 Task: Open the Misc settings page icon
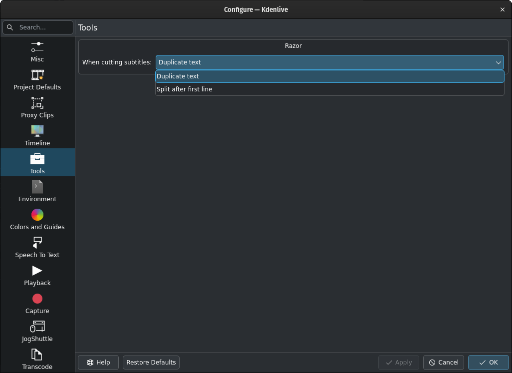[x=37, y=47]
